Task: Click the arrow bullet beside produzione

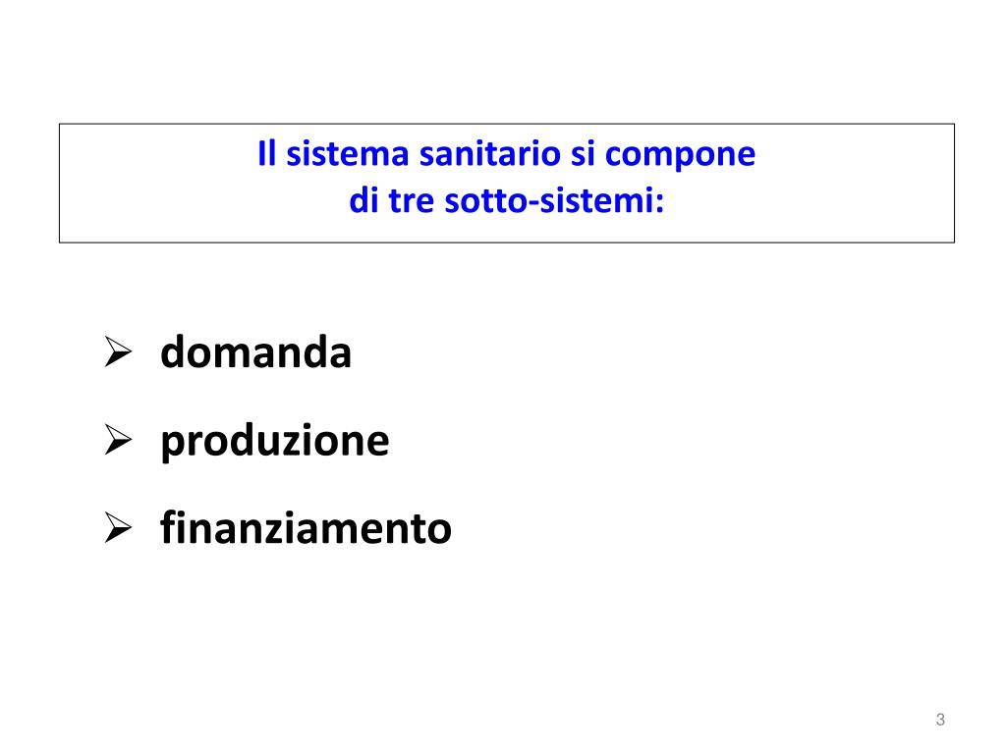Action: pos(118,440)
